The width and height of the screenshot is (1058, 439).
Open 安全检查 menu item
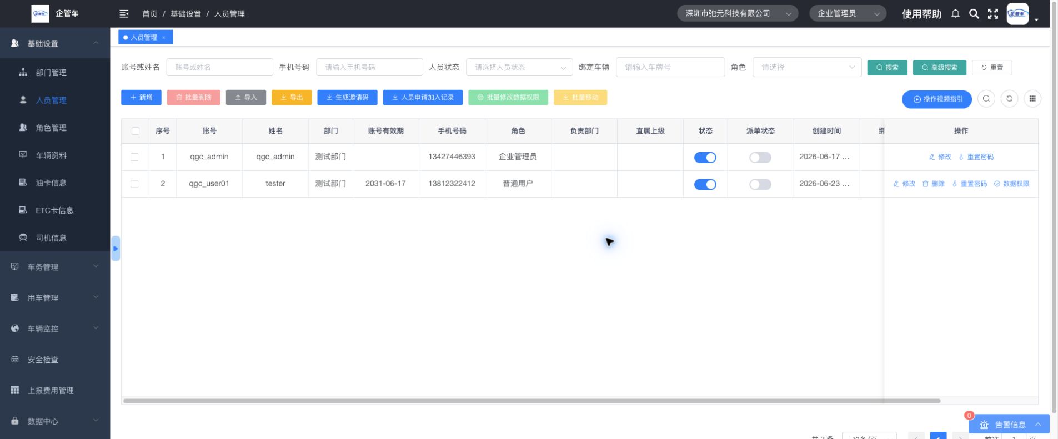pyautogui.click(x=43, y=360)
